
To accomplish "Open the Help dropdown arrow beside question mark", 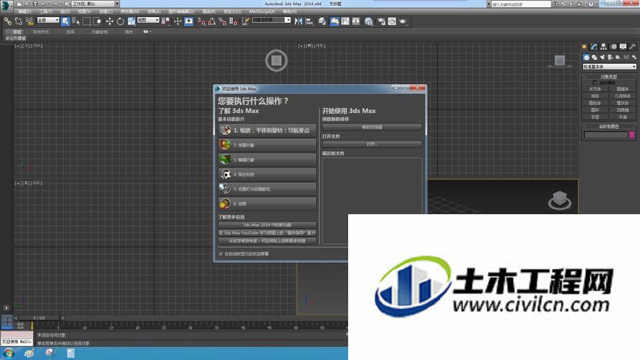I will 597,4.
